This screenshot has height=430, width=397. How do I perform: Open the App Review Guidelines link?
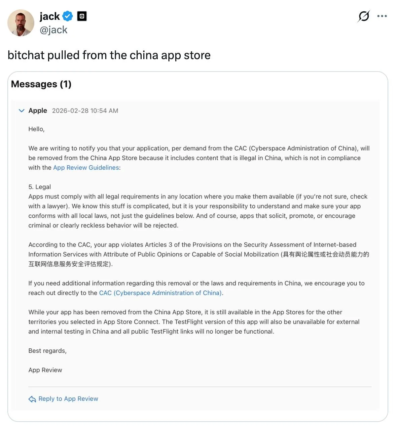click(86, 168)
